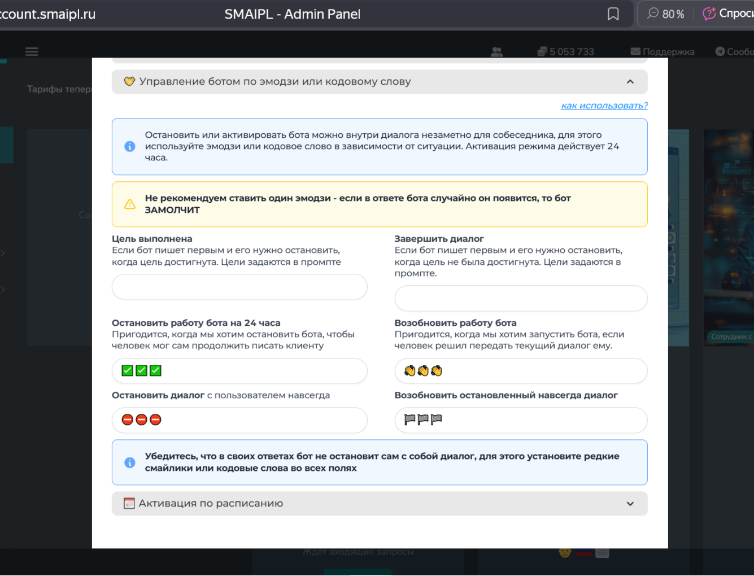Click the SMAIPL - Admin Panel page title

click(293, 14)
